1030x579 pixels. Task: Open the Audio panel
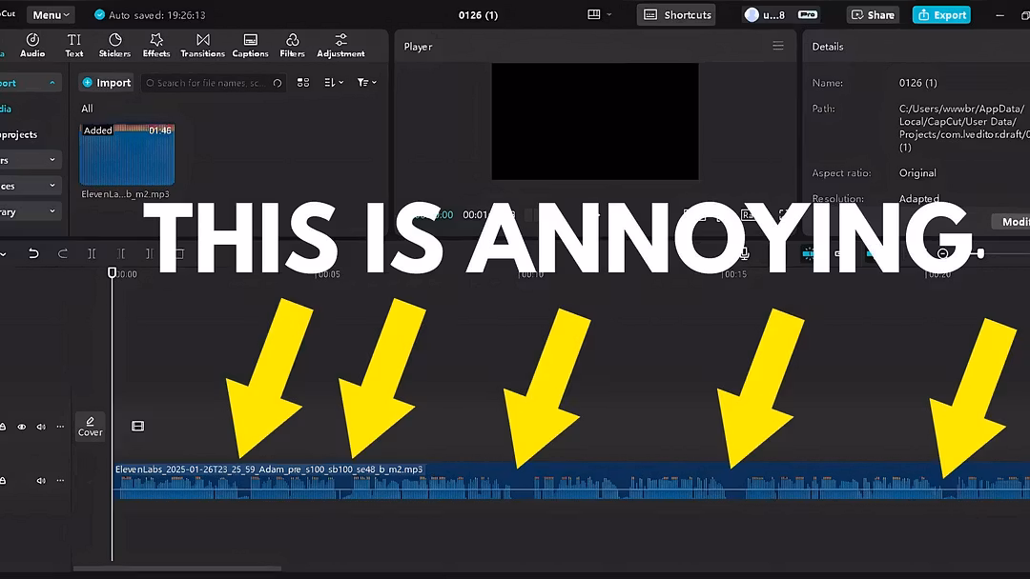32,45
